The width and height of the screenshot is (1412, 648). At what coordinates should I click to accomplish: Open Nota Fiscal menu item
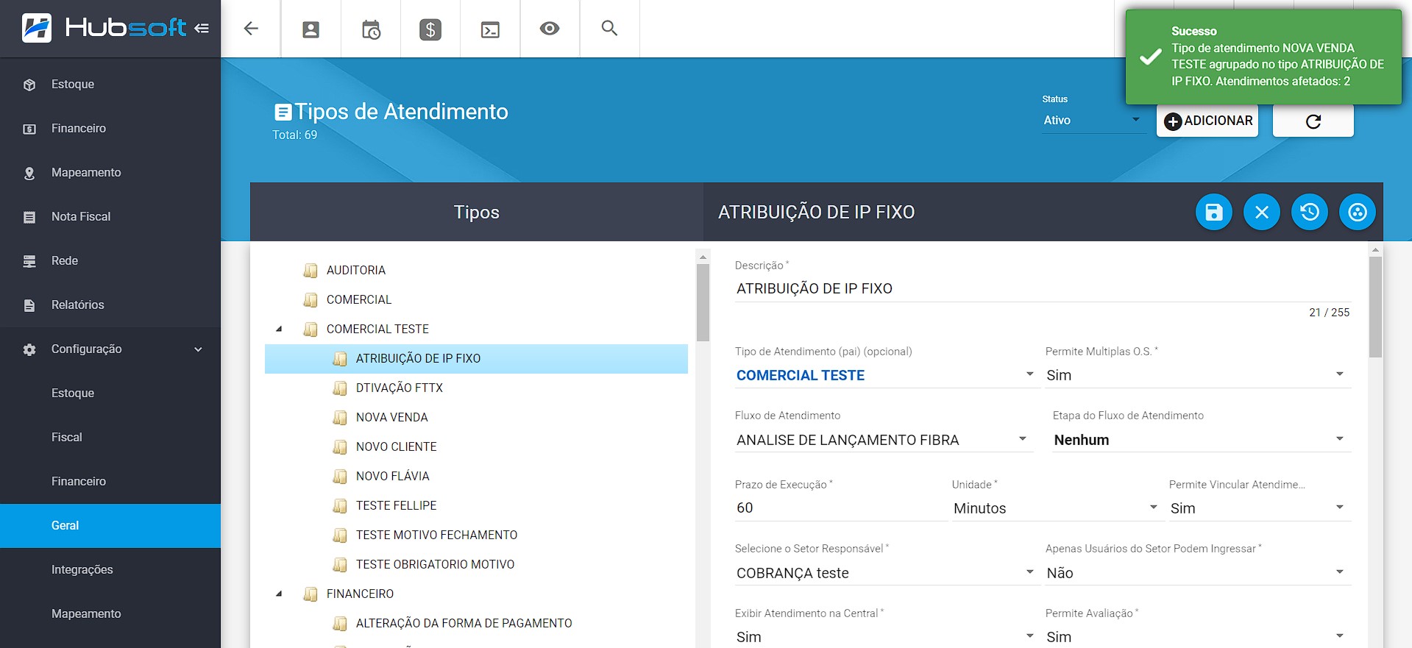coord(110,217)
